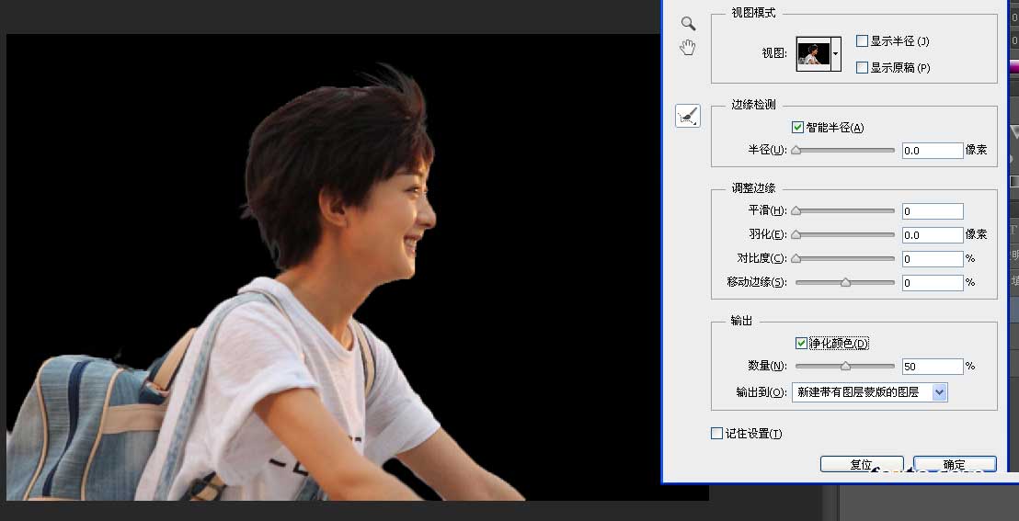This screenshot has height=521, width=1019.
Task: Open the 输出到 dropdown list
Action: [869, 392]
